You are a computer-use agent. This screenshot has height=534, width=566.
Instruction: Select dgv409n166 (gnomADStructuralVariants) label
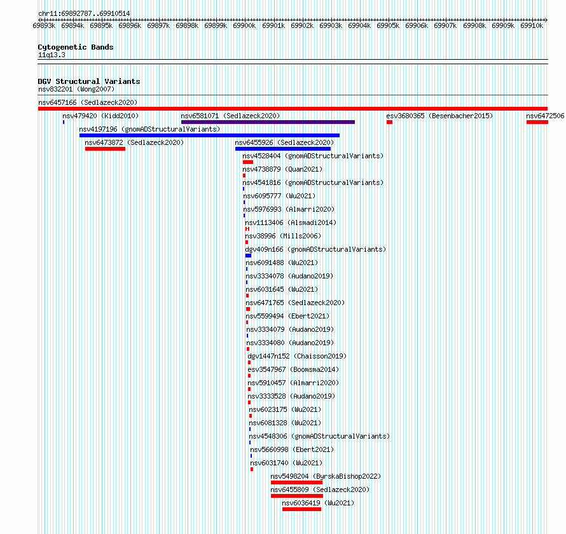pyautogui.click(x=315, y=249)
